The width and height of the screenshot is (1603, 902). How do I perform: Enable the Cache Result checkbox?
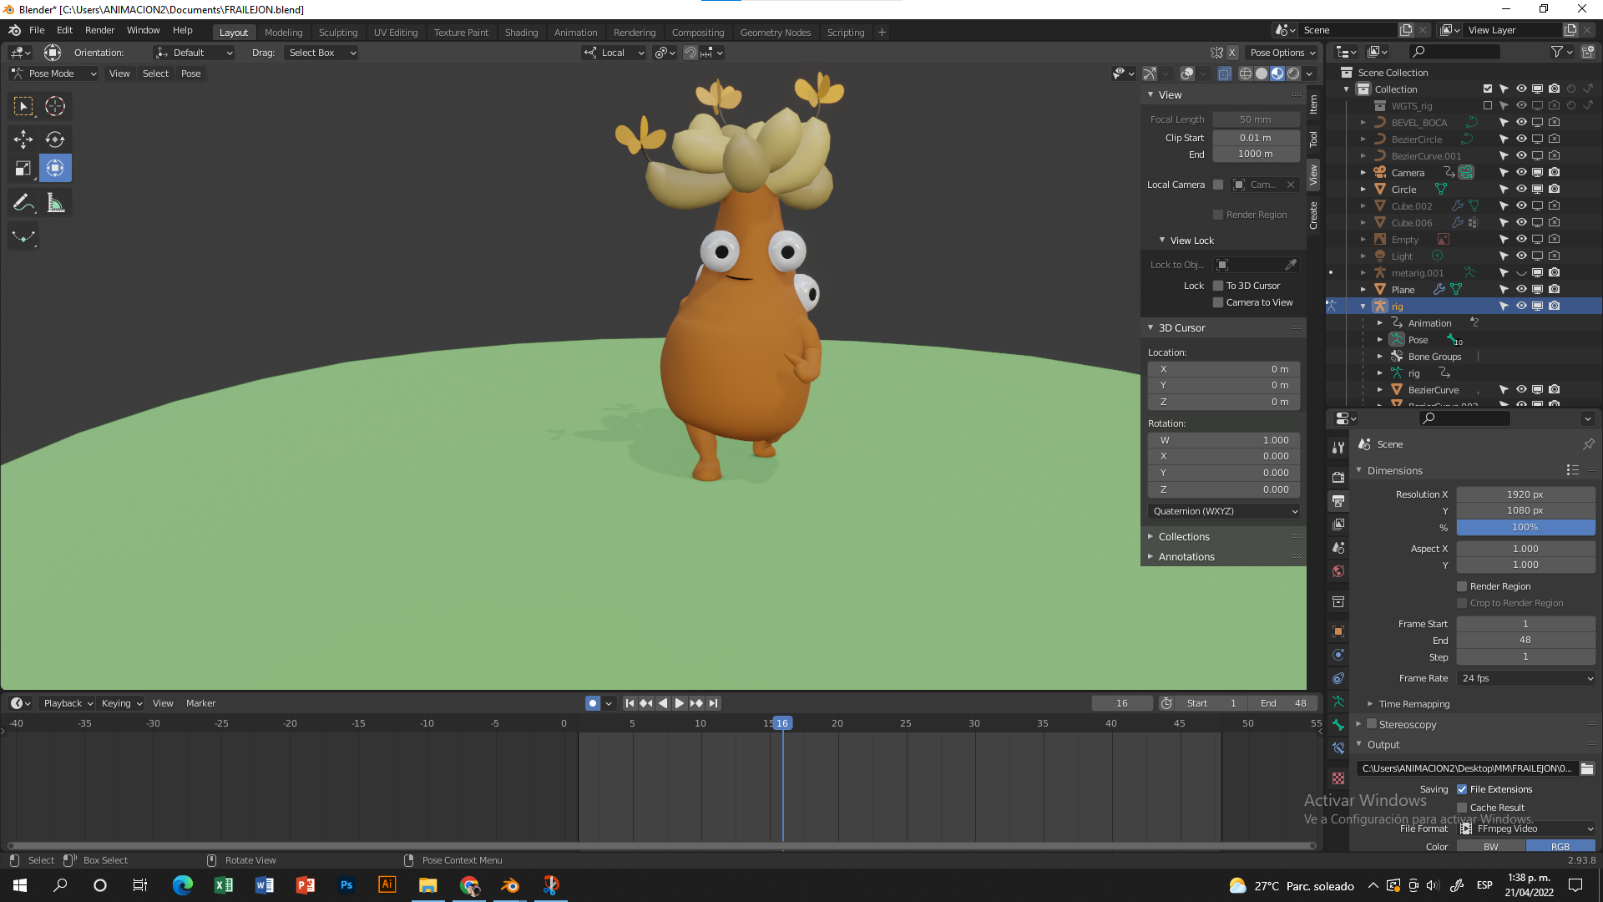pyautogui.click(x=1462, y=808)
